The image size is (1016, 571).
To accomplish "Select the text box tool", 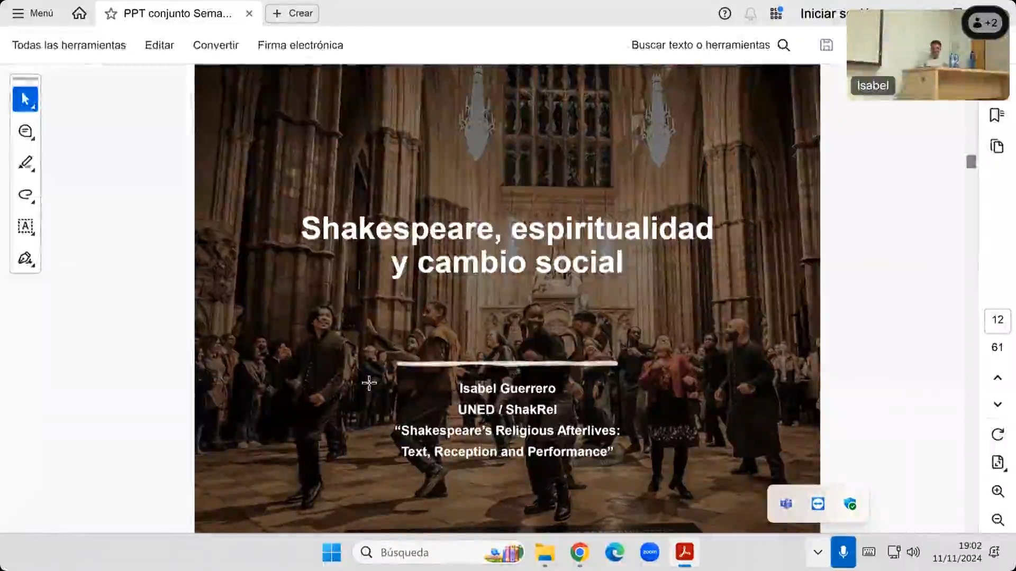I will 25,226.
